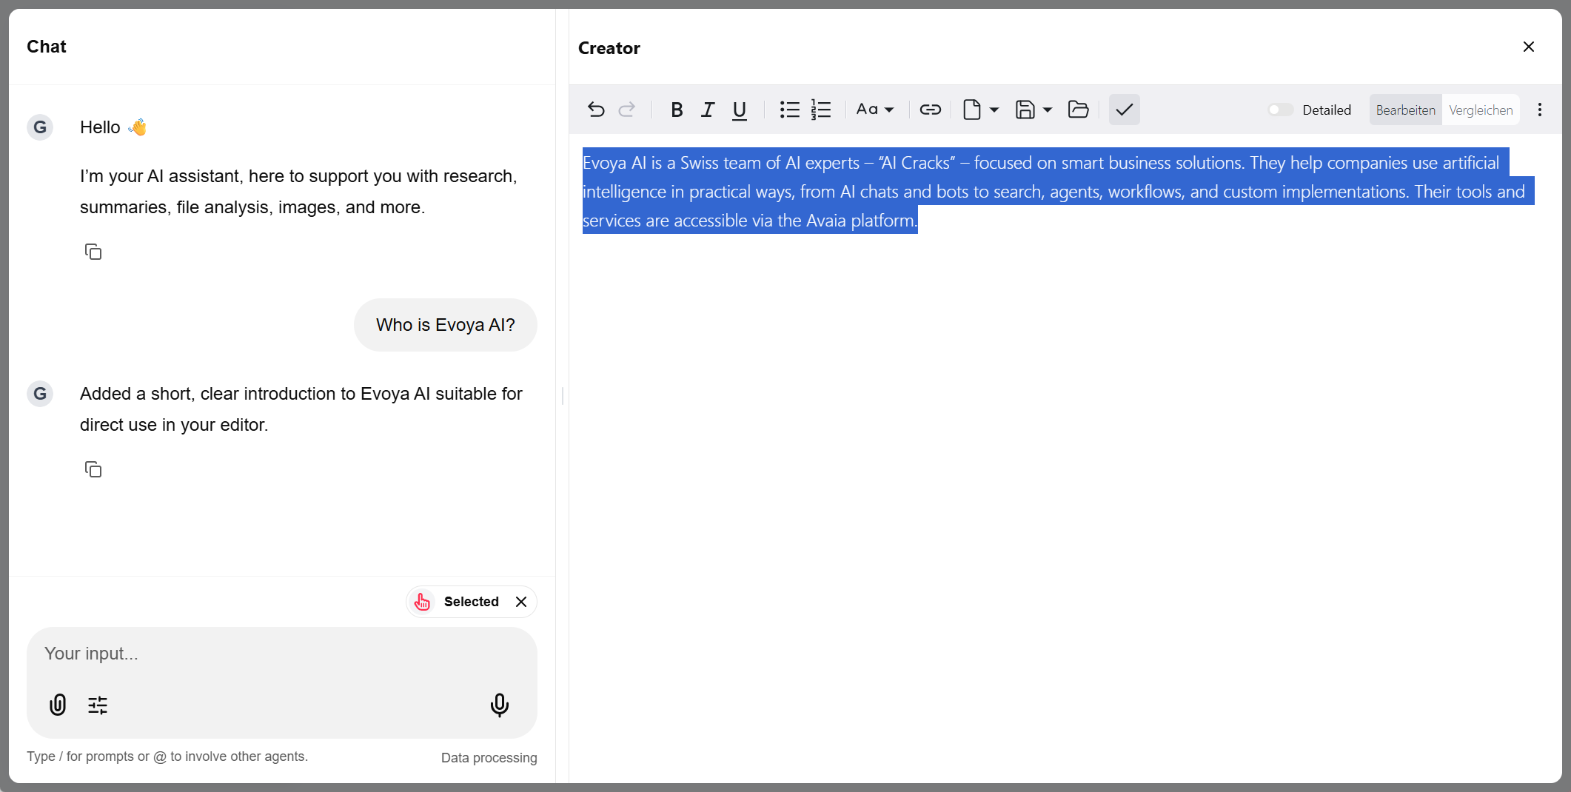Open a file with the folder icon
1571x792 pixels.
[x=1079, y=110]
